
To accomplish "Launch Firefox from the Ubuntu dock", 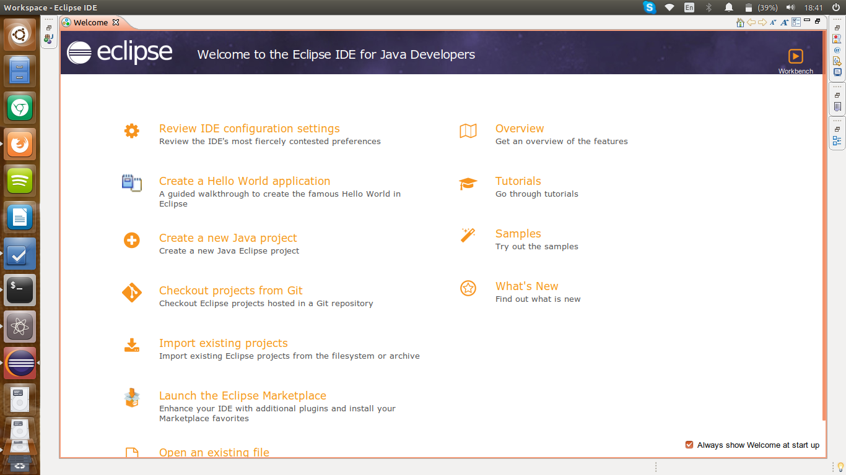I will [20, 143].
